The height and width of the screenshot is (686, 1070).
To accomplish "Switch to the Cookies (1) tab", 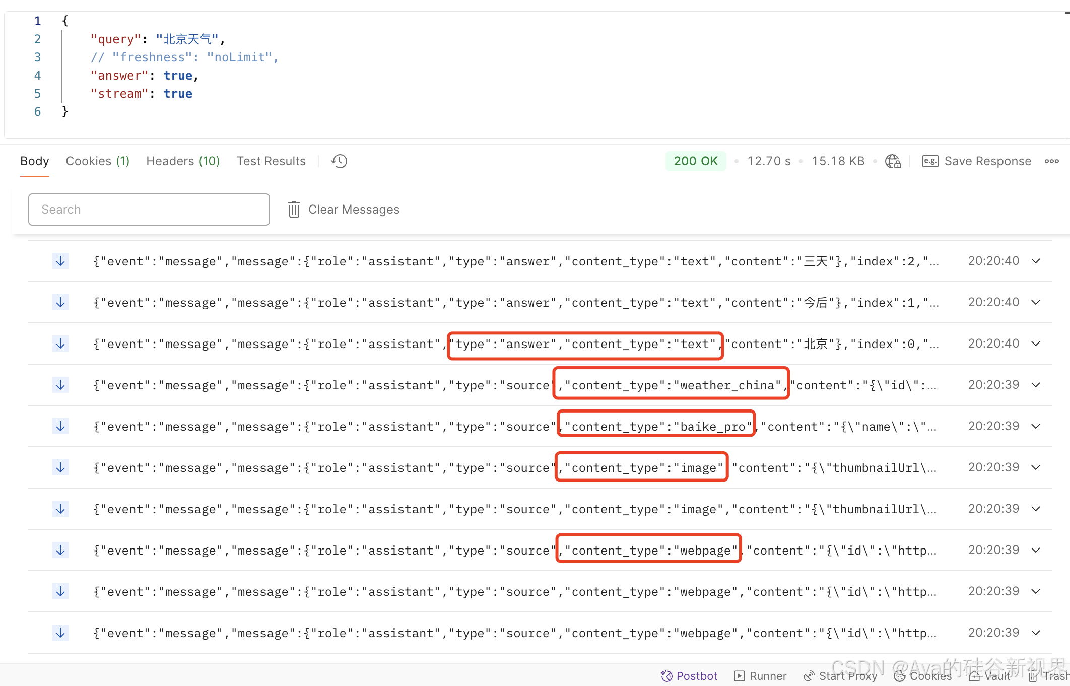I will click(x=98, y=161).
